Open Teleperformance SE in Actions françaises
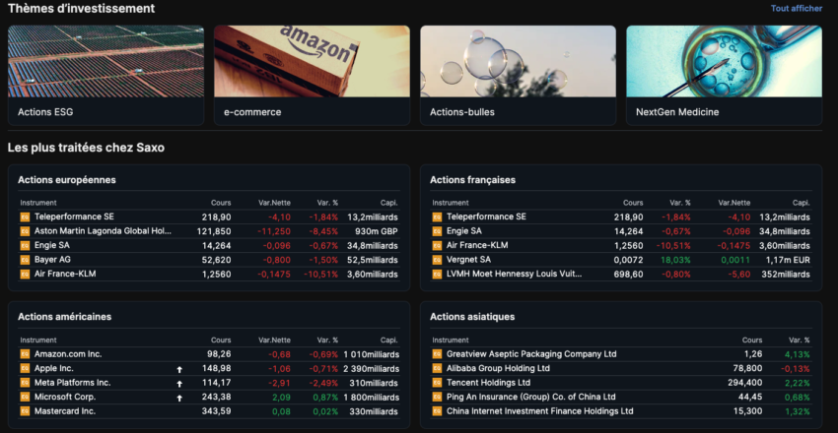The width and height of the screenshot is (838, 433). (486, 217)
